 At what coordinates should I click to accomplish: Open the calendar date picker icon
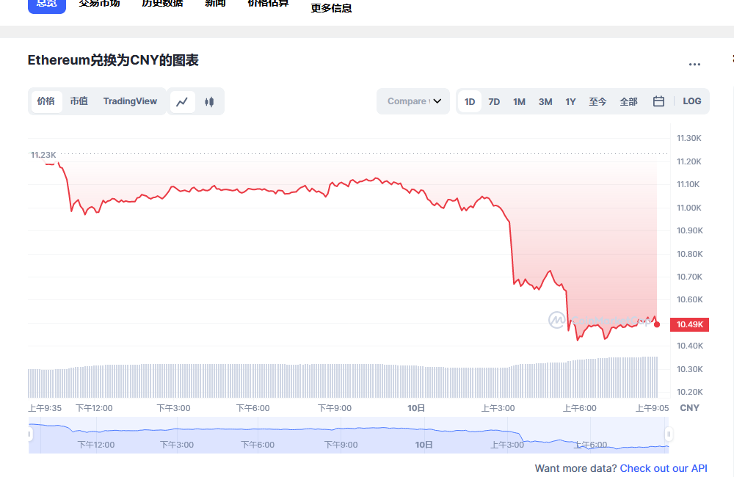[x=658, y=101]
